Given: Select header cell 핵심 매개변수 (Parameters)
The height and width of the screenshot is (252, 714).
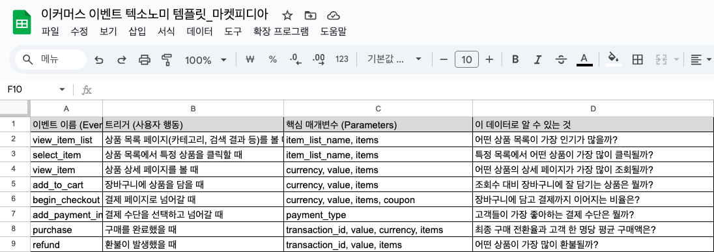Looking at the screenshot, I should [x=378, y=124].
